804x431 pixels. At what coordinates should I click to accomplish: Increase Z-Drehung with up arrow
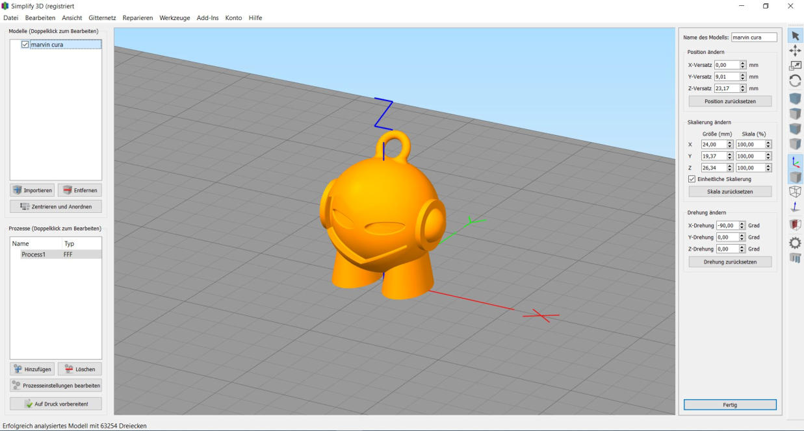[743, 247]
